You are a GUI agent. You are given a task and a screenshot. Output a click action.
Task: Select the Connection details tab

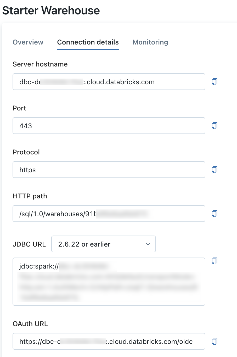88,42
